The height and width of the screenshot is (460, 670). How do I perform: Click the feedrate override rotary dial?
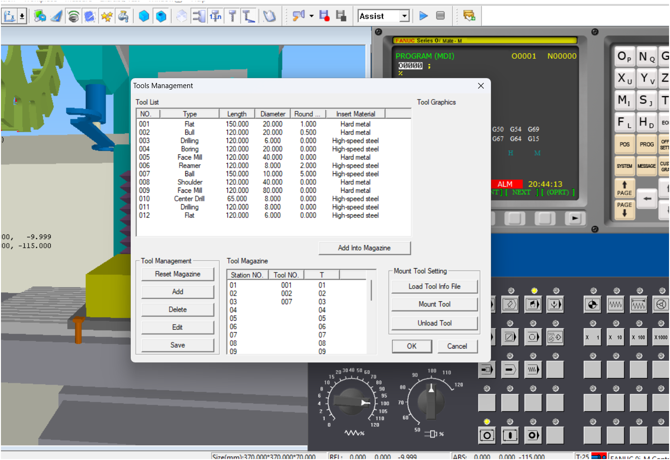tap(352, 403)
